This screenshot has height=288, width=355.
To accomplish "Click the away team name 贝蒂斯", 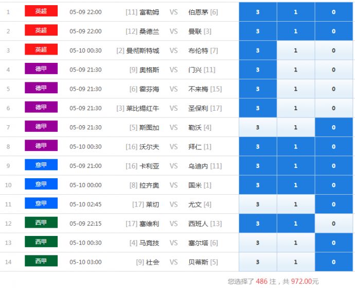I will click(x=198, y=262).
